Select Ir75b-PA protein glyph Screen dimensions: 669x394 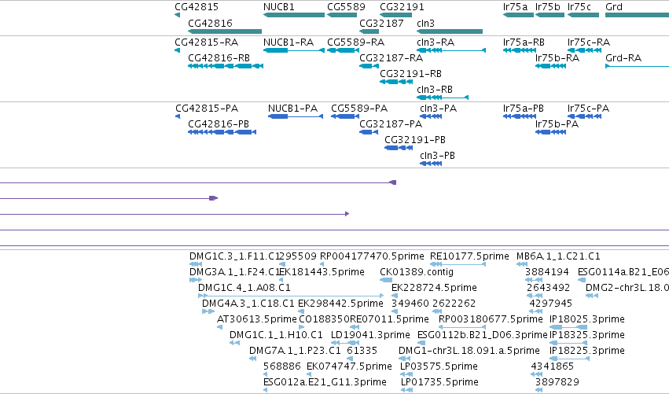click(x=551, y=132)
